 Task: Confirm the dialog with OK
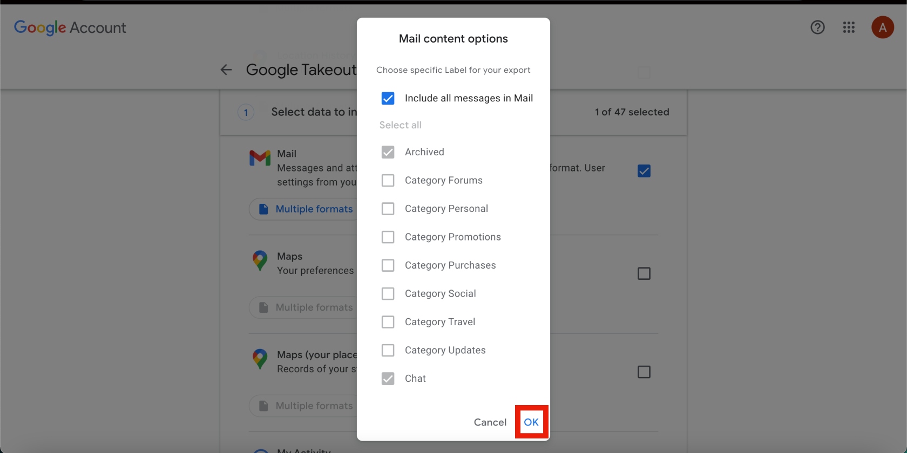(x=531, y=422)
